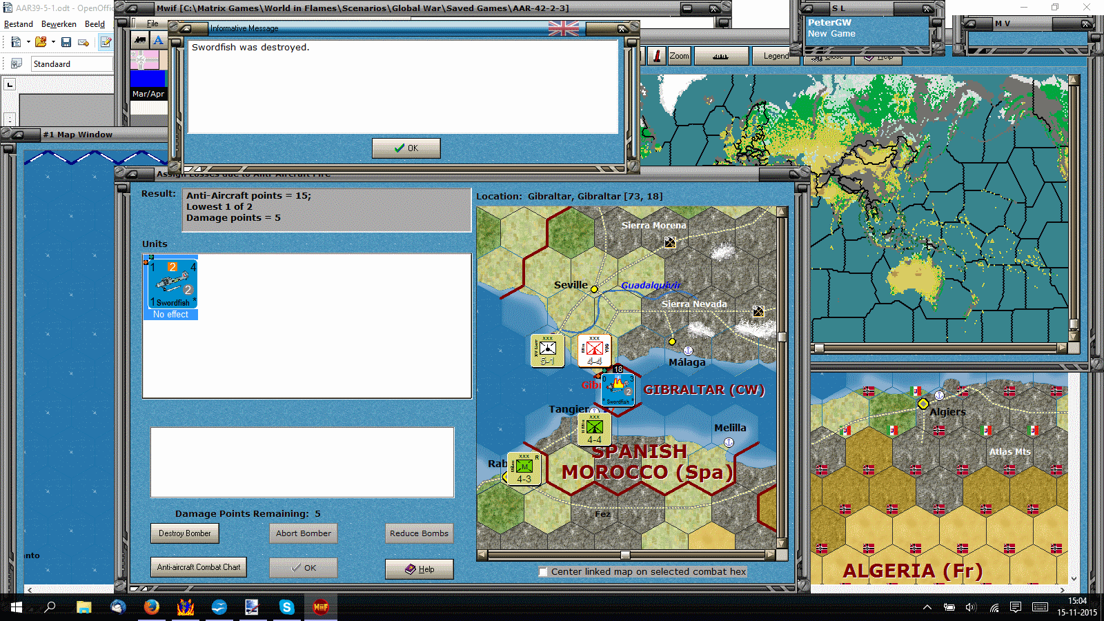Click the email document icon in OpenOffice
This screenshot has height=621, width=1104.
83,42
